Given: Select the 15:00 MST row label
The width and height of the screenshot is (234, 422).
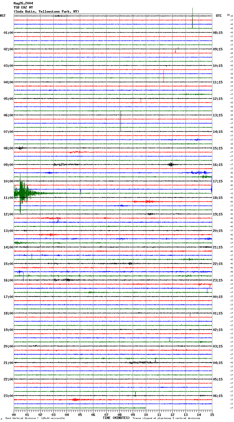Looking at the screenshot, I should [x=9, y=264].
